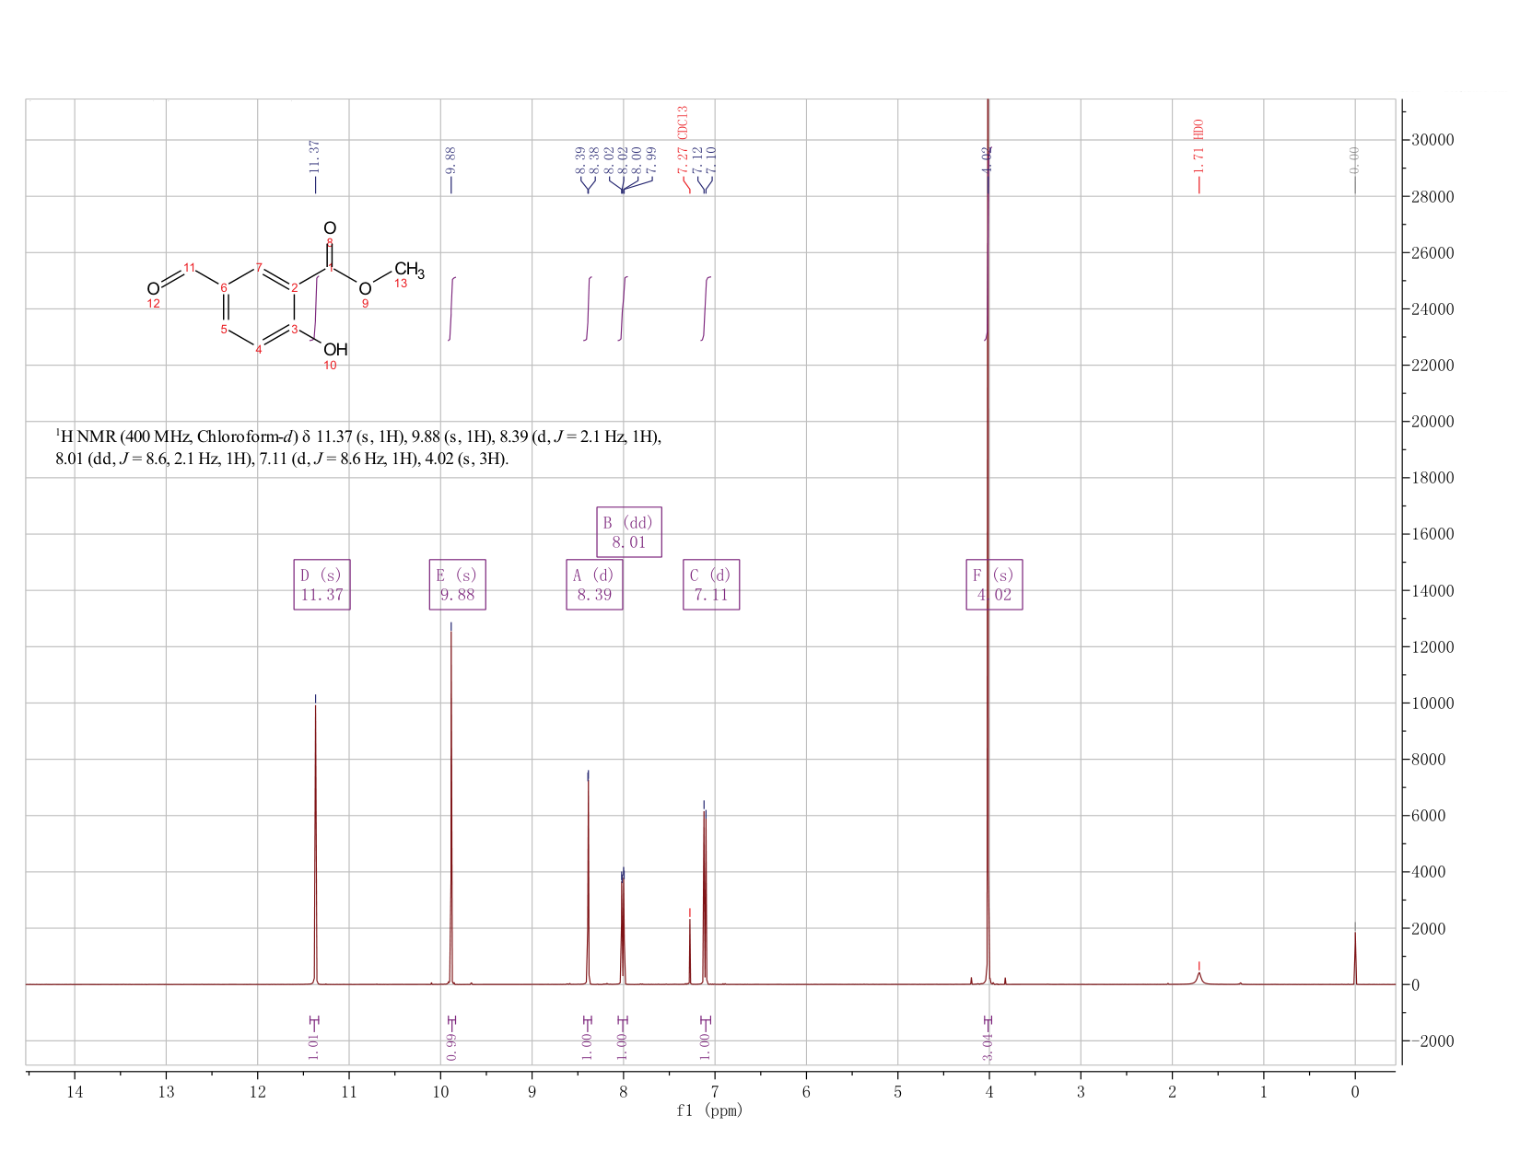This screenshot has height=1174, width=1520.
Task: Click the 0.00 reference peak label
Action: pyautogui.click(x=1354, y=160)
